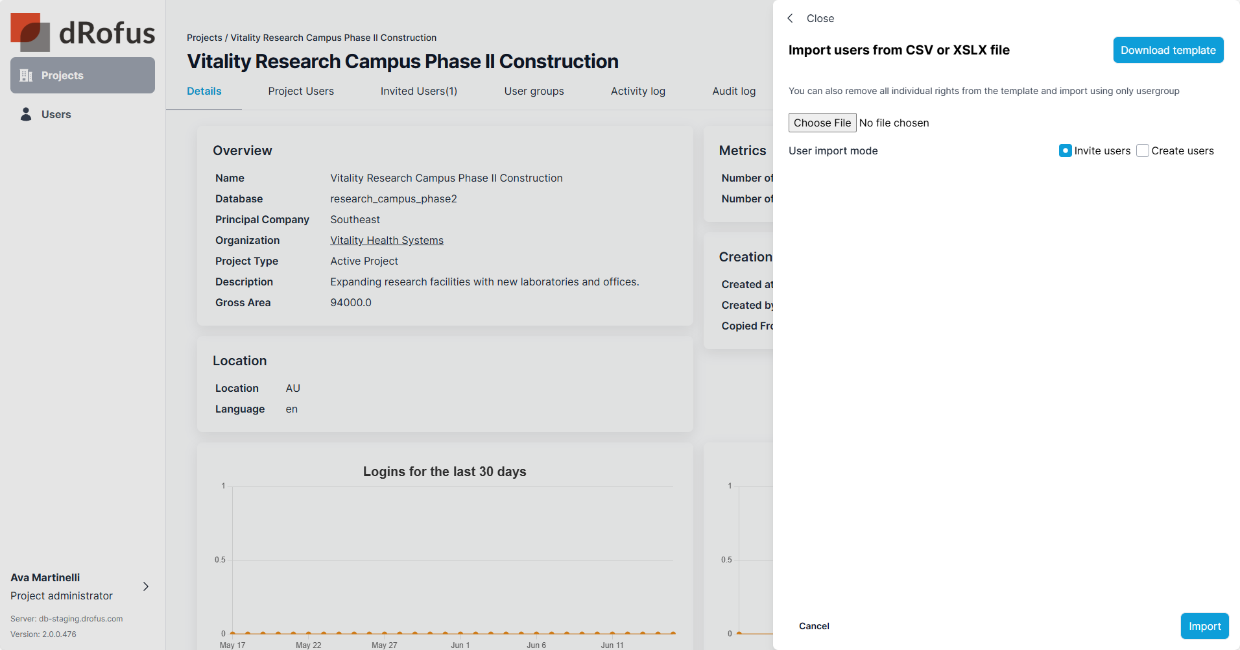This screenshot has height=650, width=1240.
Task: Go to the User groups tab
Action: pyautogui.click(x=534, y=91)
